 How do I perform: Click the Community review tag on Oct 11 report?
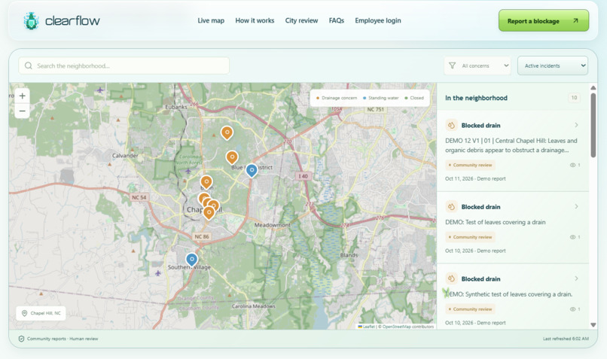471,165
